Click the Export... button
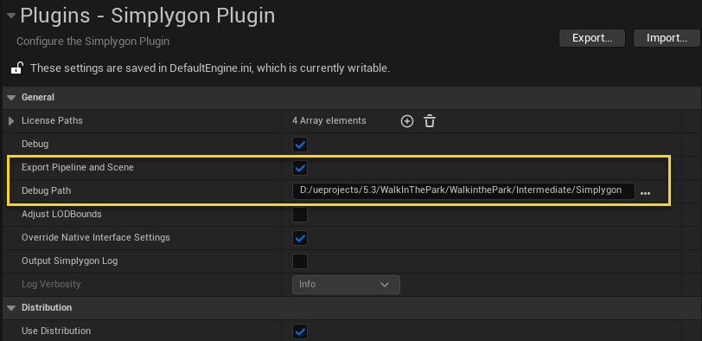Viewport: 702px width, 341px height. point(592,38)
